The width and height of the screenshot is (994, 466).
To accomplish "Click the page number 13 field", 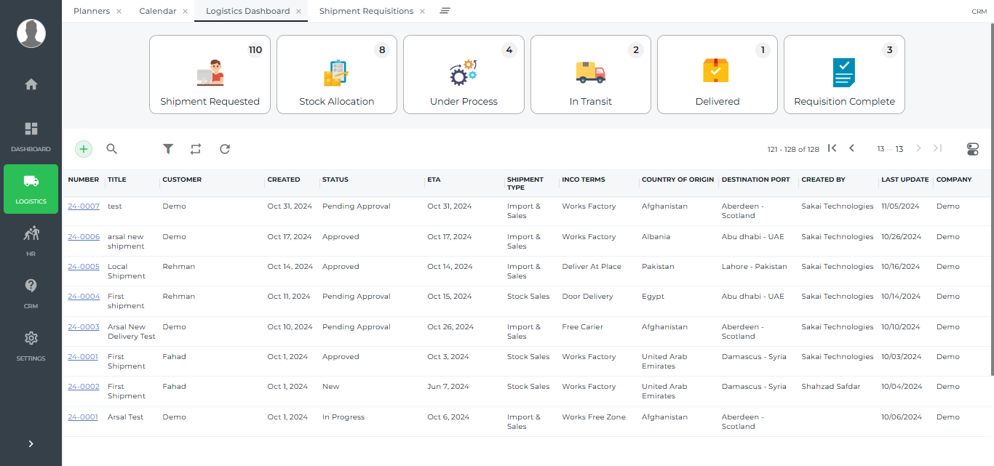I will click(x=880, y=149).
